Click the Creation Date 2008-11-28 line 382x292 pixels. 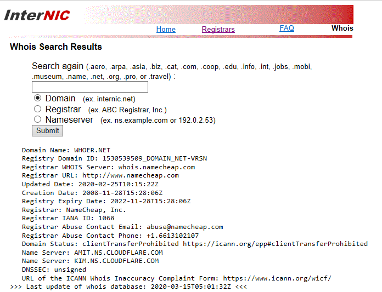click(x=92, y=193)
